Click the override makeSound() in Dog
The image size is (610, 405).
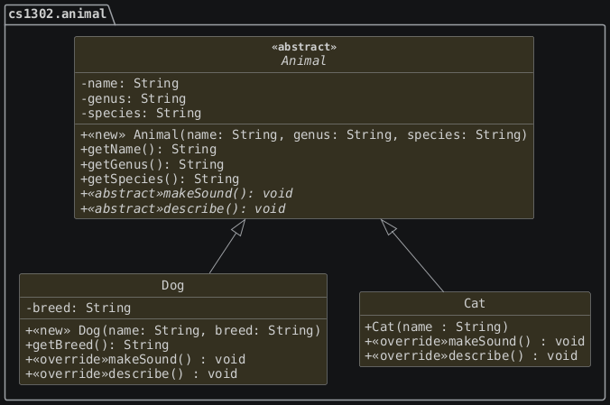point(135,360)
